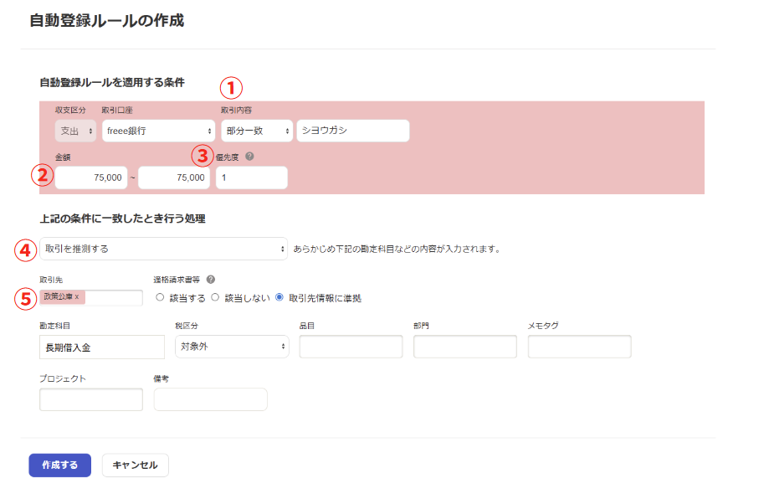Click the 勘定科目 field showing 長期借入金
Screen dimensions: 764x494
(x=102, y=347)
